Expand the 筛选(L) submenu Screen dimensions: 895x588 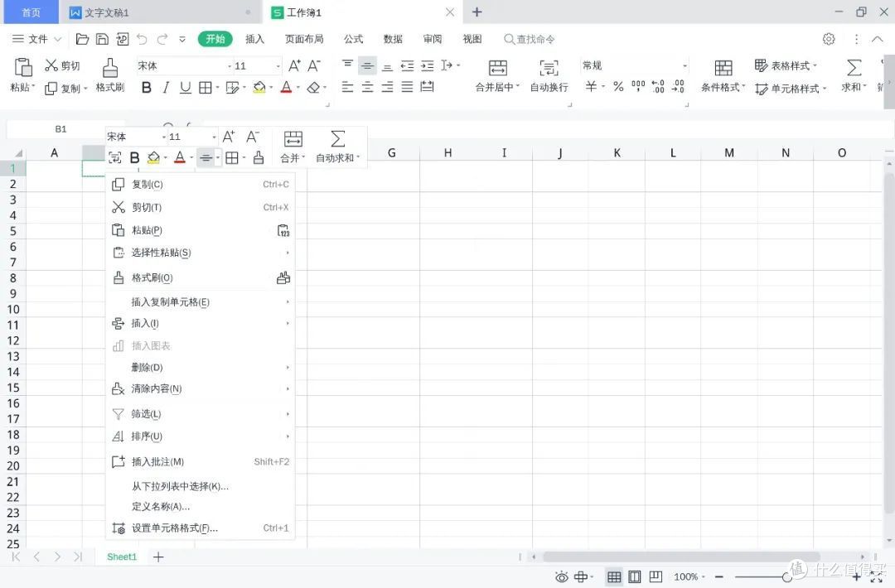[x=201, y=413]
